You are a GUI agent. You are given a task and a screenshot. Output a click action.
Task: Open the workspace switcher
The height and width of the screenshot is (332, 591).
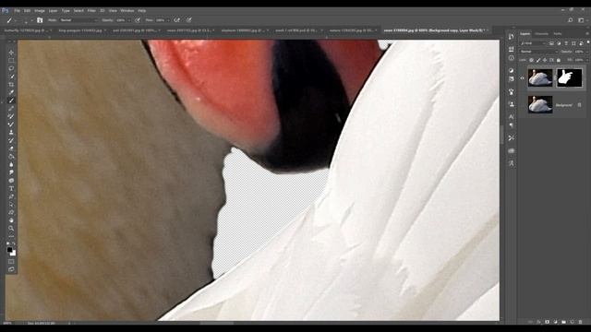(581, 20)
